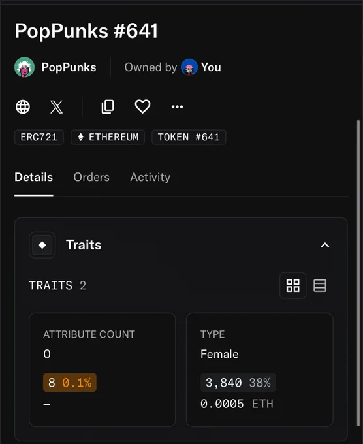Click the owner avatar next to You
363x444 pixels.
189,67
